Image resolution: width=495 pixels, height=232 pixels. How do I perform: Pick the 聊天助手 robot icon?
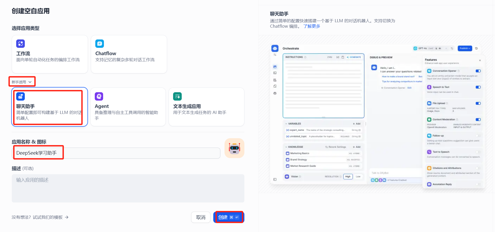pyautogui.click(x=20, y=96)
